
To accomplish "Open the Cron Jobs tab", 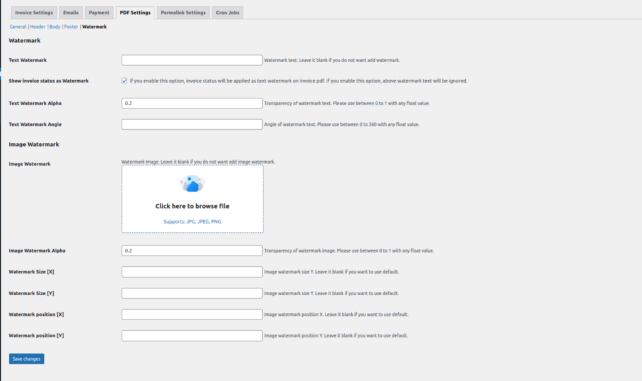I will click(x=227, y=12).
